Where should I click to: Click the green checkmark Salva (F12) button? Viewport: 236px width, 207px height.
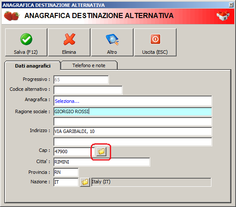tap(26, 43)
